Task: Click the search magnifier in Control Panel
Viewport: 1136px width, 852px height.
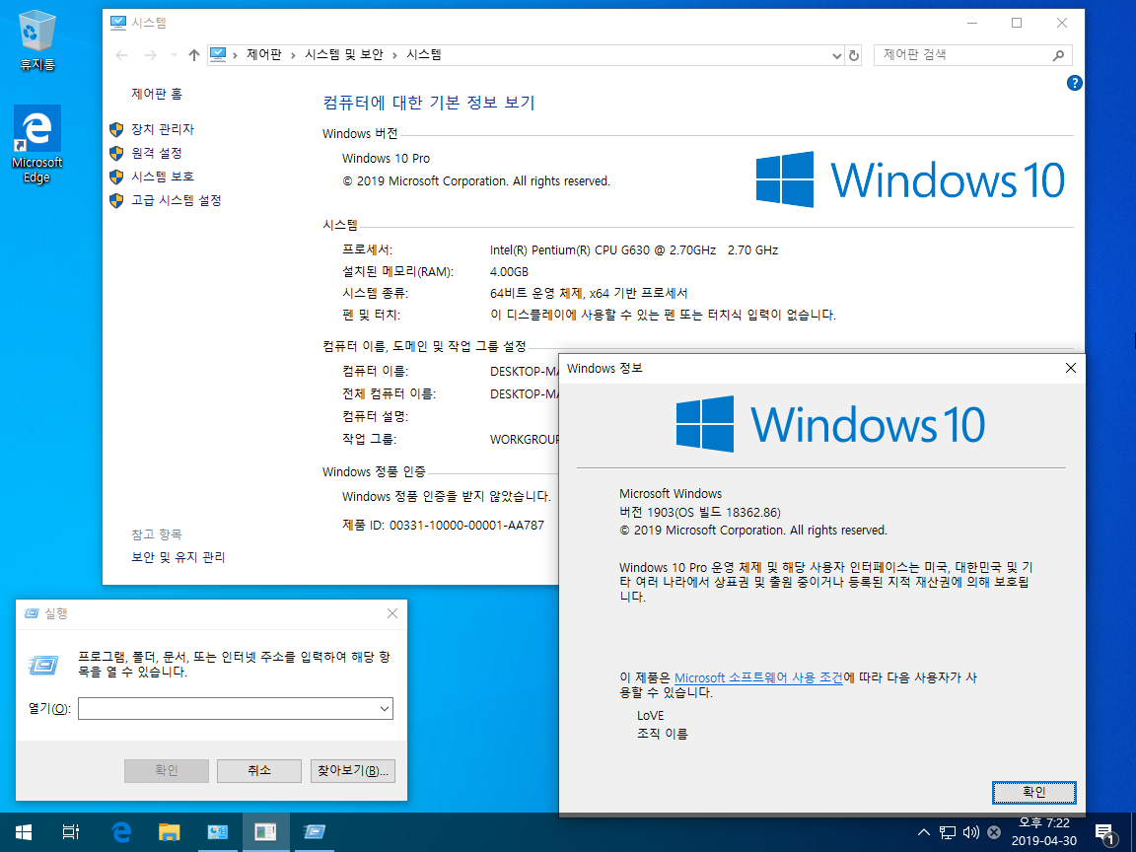Action: click(1058, 55)
